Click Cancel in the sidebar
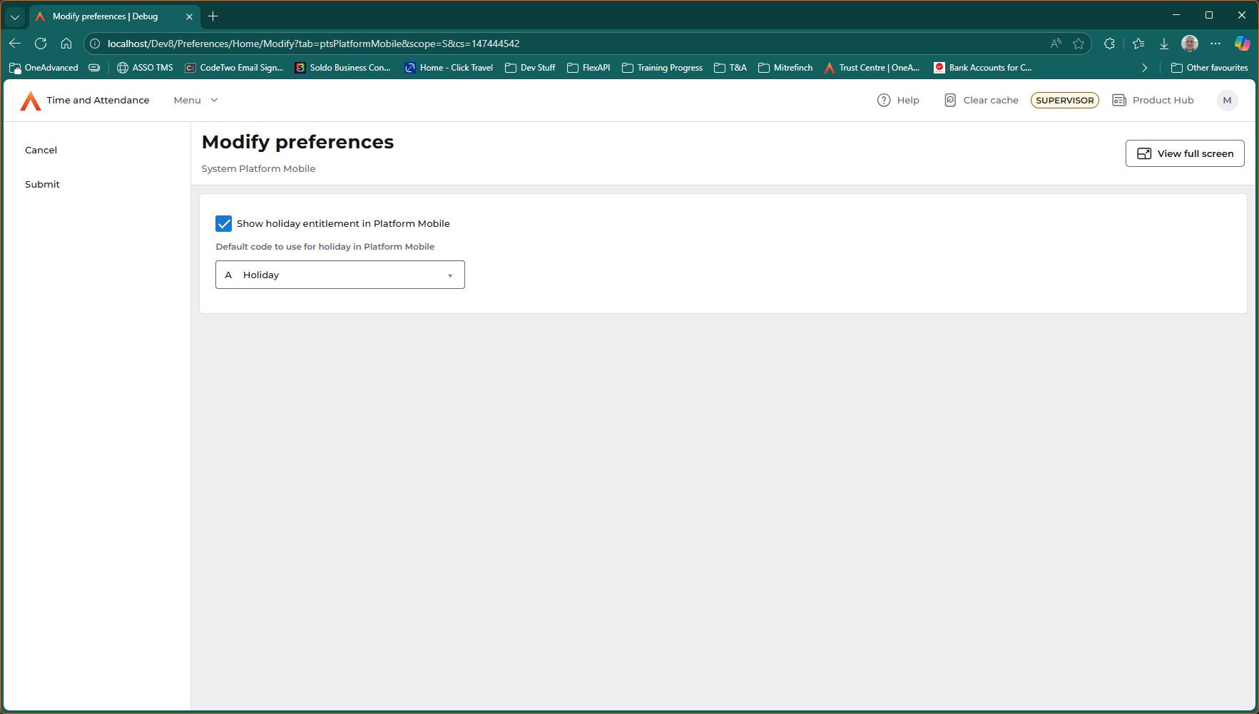This screenshot has width=1259, height=714. click(41, 151)
